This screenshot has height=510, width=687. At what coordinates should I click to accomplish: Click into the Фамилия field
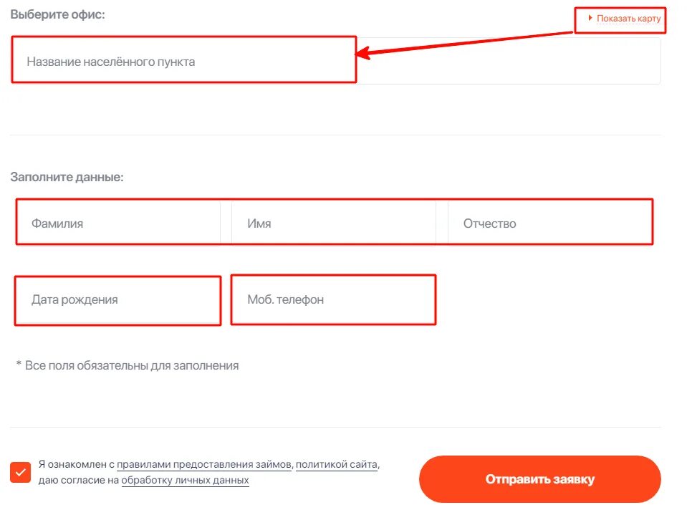coord(117,223)
